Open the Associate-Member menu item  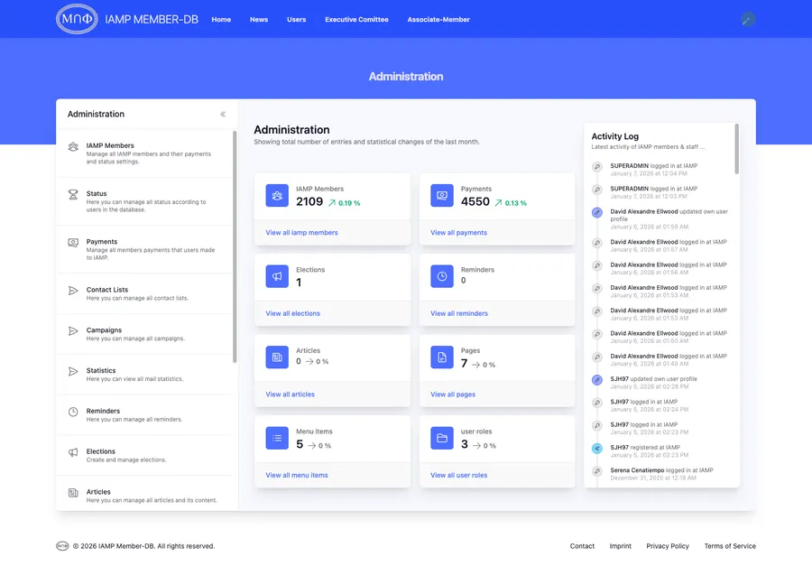click(438, 20)
